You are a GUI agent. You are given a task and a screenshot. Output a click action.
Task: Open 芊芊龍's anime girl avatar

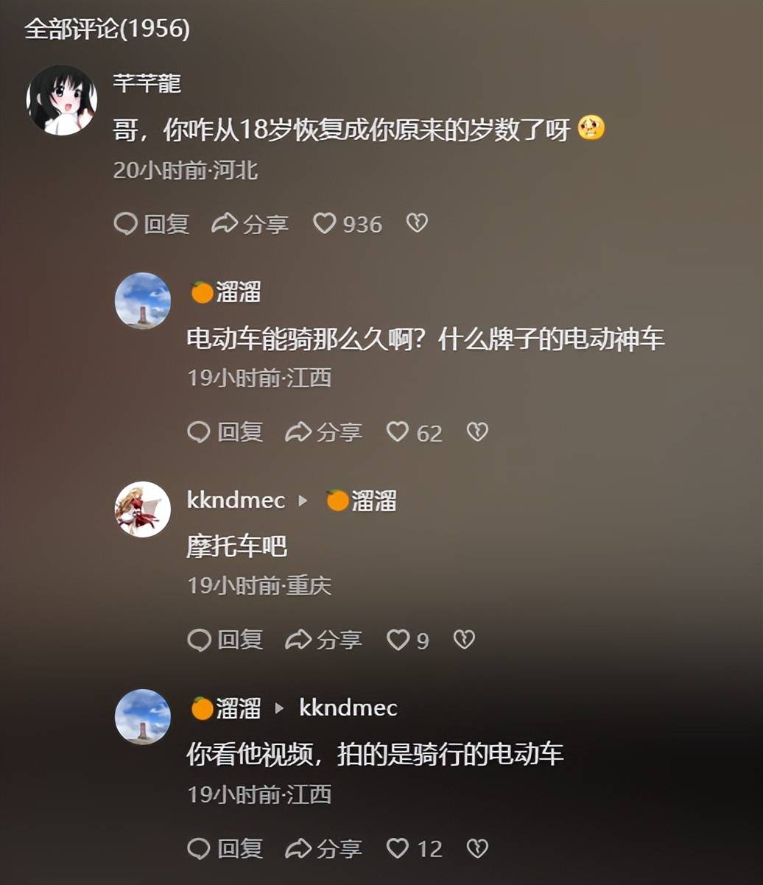[62, 99]
